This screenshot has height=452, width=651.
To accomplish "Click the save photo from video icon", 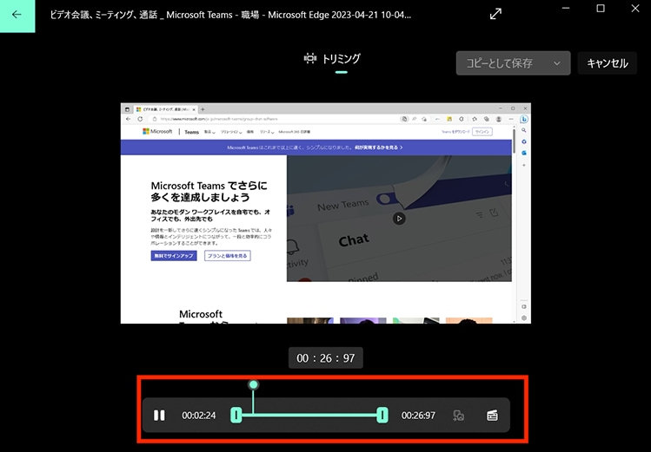I will click(x=458, y=416).
